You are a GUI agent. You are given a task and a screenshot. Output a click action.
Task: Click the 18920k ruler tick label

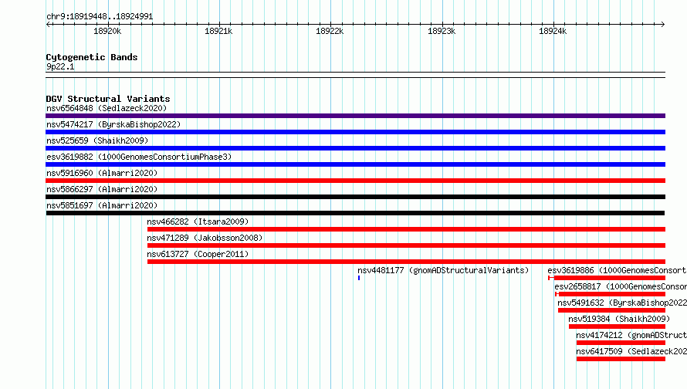coord(107,31)
